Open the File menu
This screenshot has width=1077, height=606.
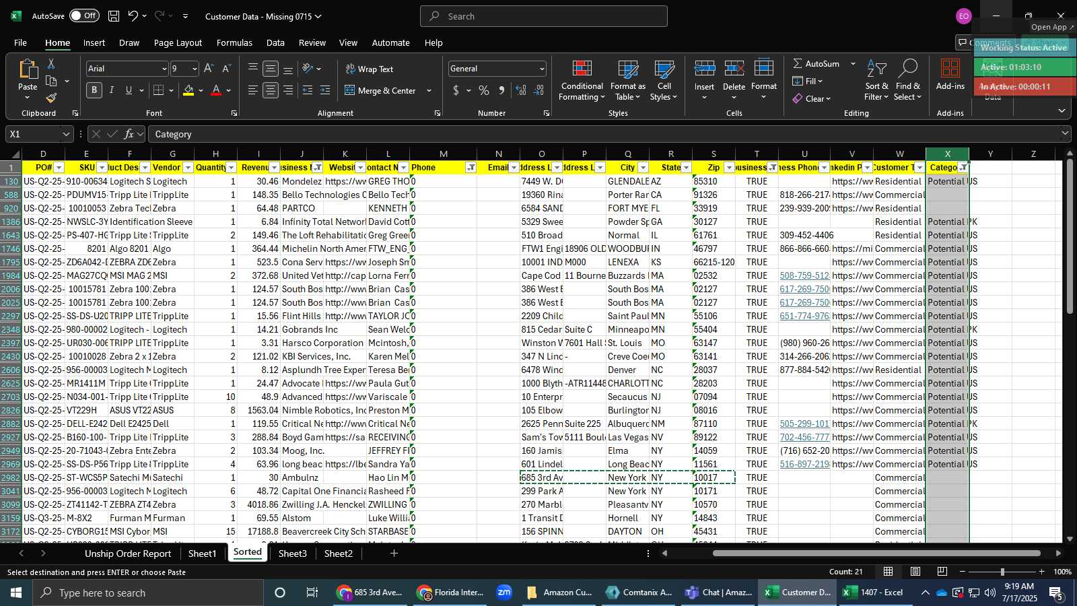pos(21,42)
